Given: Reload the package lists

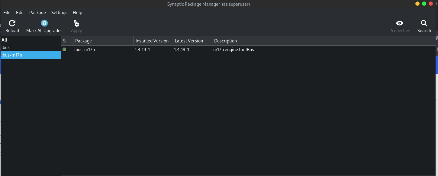Looking at the screenshot, I should (x=12, y=26).
